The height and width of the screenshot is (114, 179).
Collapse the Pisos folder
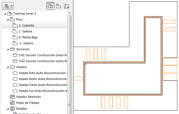pos(8,20)
